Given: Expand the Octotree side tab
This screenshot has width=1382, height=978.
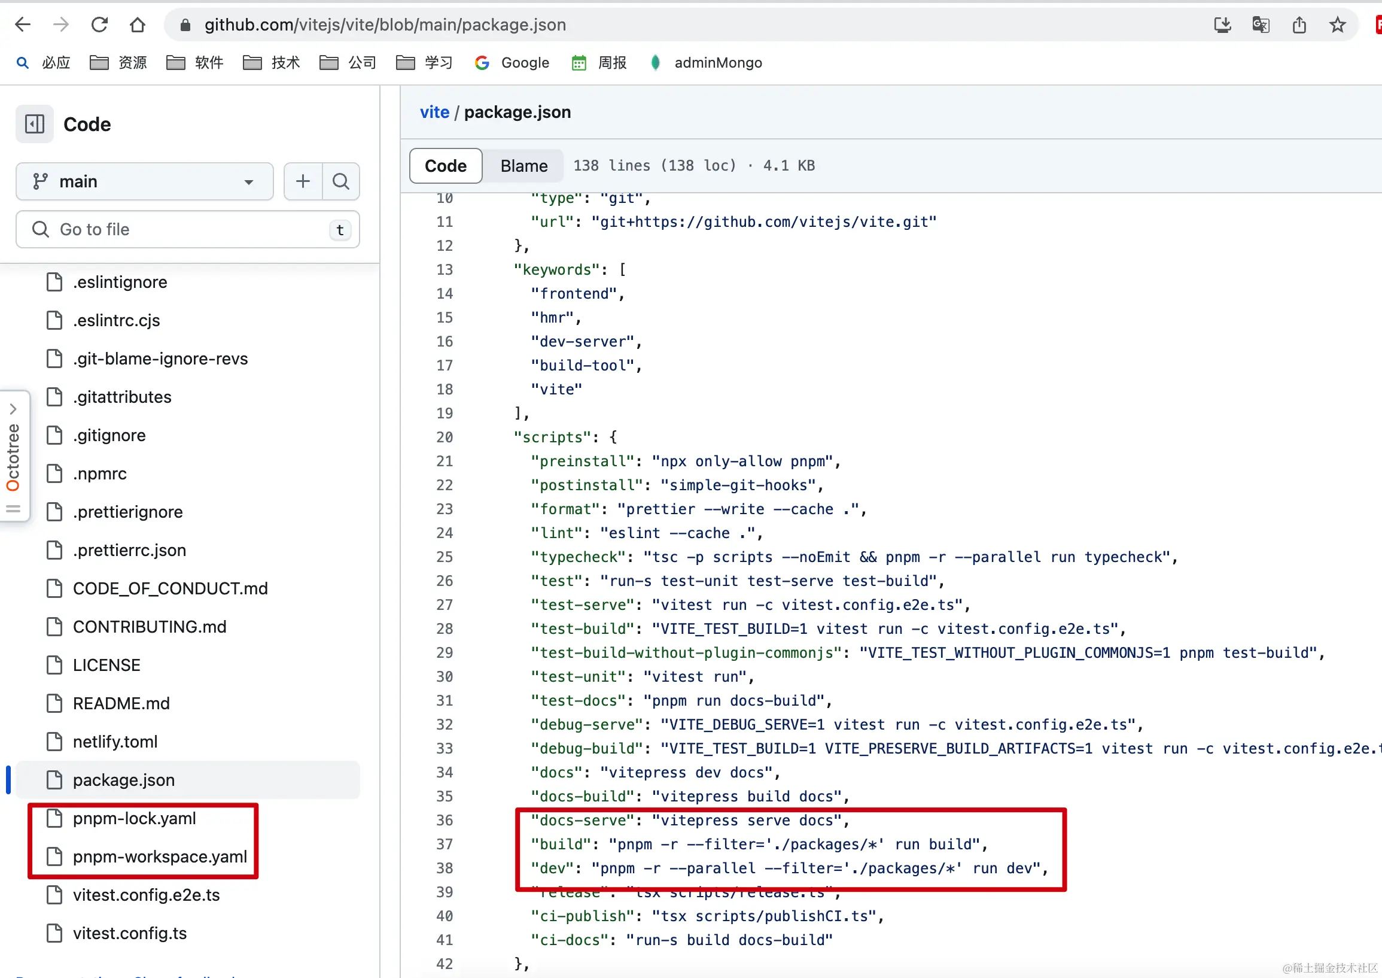Looking at the screenshot, I should pos(14,457).
